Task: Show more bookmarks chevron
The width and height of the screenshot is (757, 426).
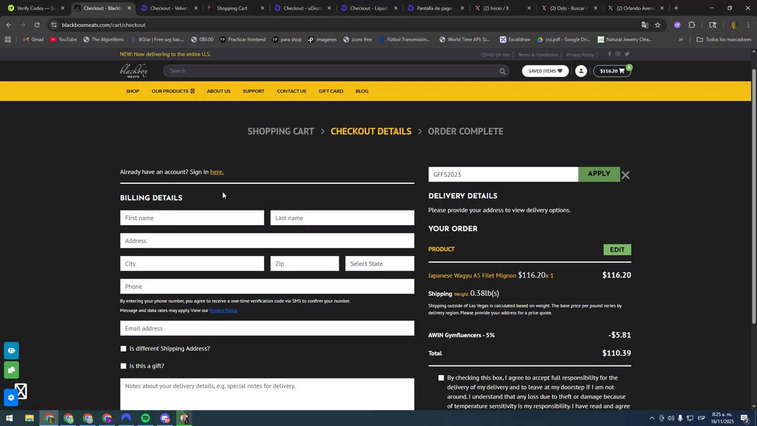Action: coord(680,39)
